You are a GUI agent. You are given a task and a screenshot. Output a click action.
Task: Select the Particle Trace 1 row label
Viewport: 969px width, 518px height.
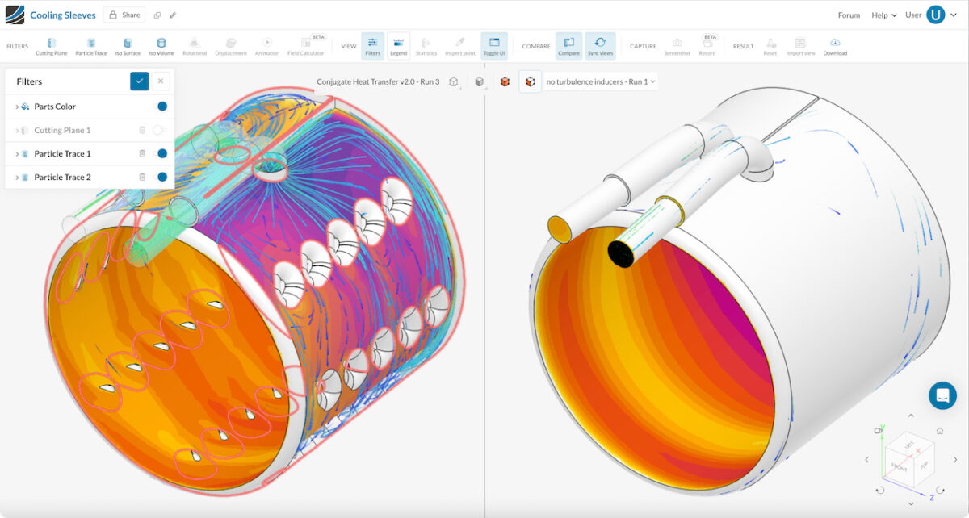pyautogui.click(x=62, y=153)
